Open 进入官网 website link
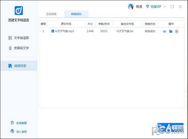Image resolution: width=188 pixels, height=139 pixels. [21, 132]
